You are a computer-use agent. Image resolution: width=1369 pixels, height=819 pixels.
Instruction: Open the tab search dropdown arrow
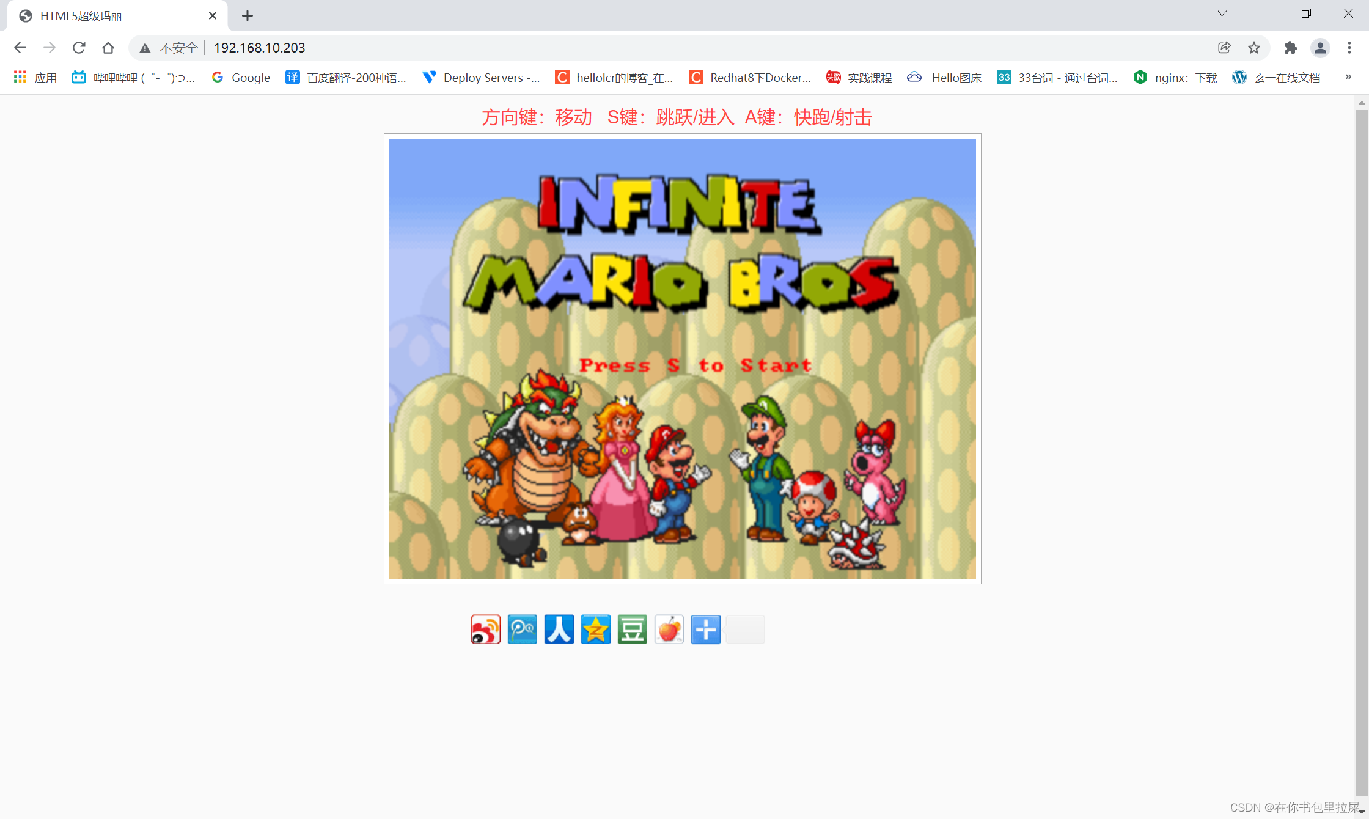1222,13
